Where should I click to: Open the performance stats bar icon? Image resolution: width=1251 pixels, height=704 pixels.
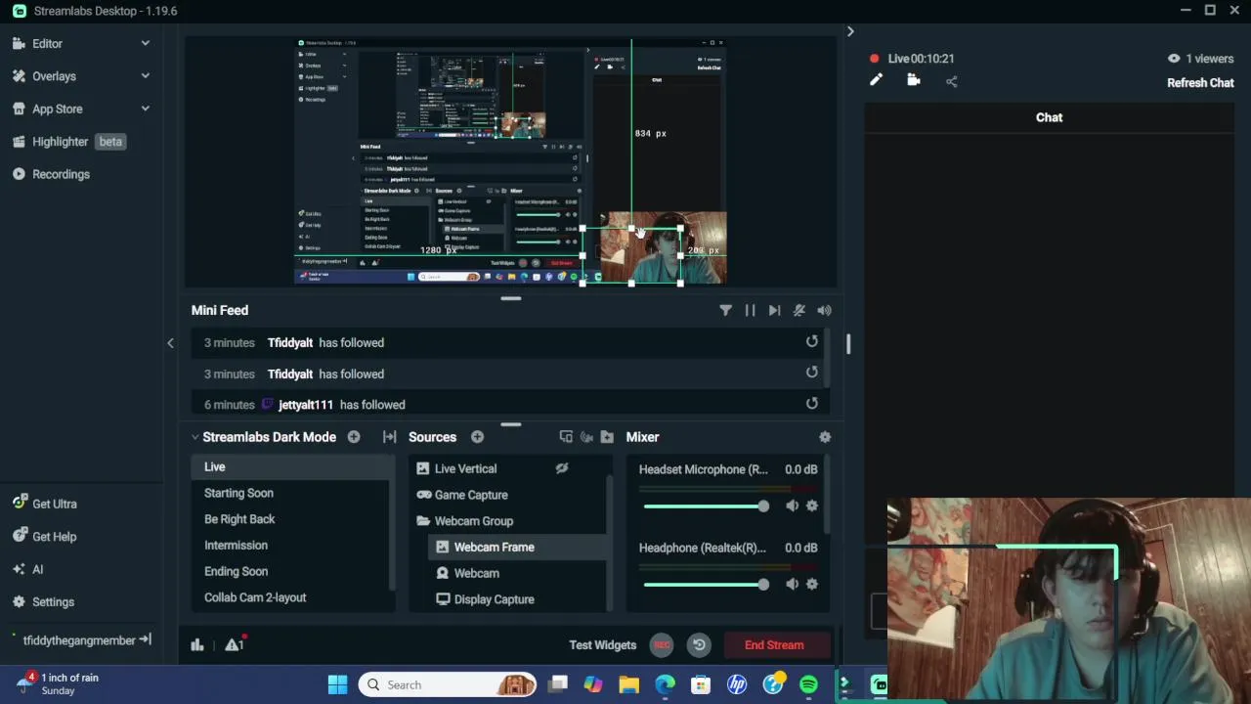(196, 644)
